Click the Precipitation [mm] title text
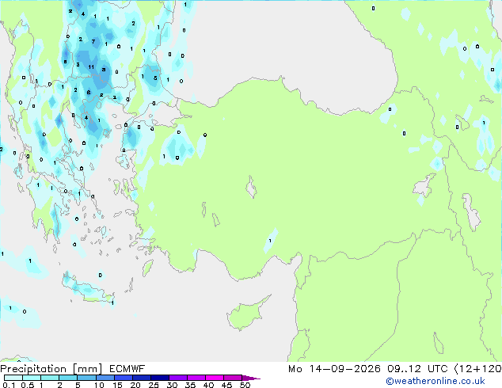The height and width of the screenshot is (388, 502). [x=51, y=369]
